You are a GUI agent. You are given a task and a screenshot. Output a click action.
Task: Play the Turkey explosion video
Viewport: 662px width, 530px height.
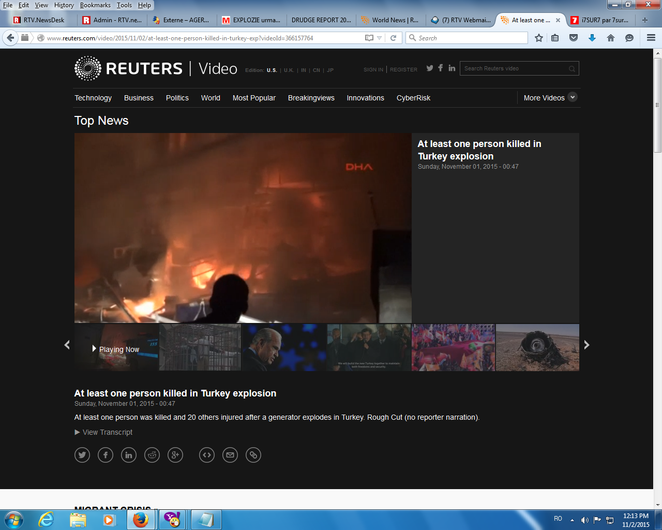click(x=243, y=228)
